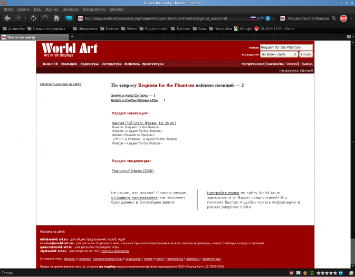Open the Файл menu
This screenshot has height=277, width=355.
pos(8,9)
